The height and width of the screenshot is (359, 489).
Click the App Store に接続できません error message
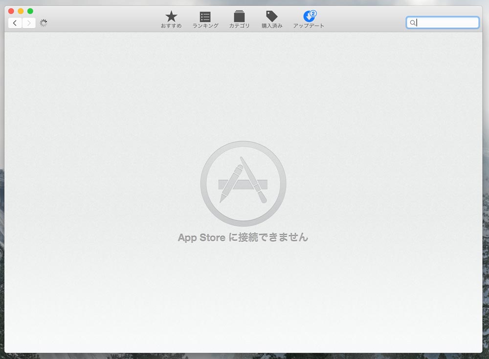(243, 237)
